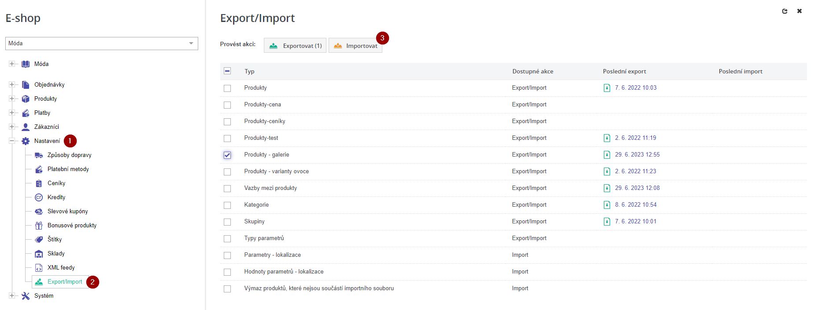Expand the Zákazníci tree node

[12, 127]
